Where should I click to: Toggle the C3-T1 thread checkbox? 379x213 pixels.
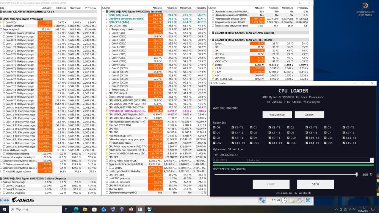[344, 127]
